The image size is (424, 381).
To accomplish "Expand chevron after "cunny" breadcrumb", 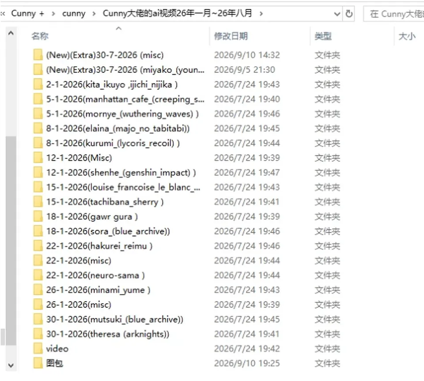I will point(94,14).
